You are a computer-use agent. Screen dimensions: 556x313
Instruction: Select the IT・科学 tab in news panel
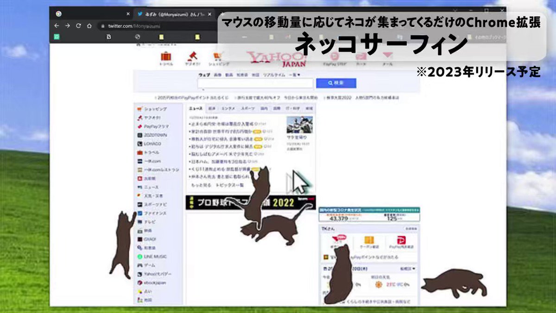click(x=294, y=108)
